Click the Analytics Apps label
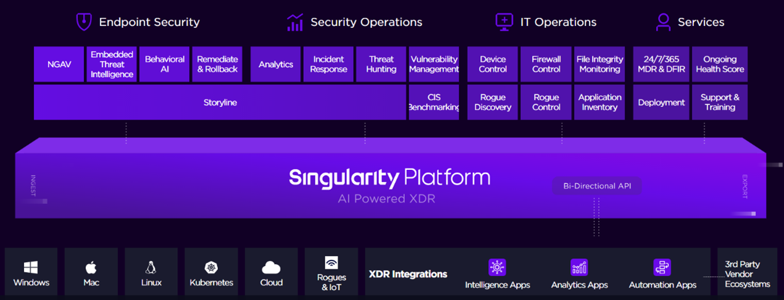 580,285
